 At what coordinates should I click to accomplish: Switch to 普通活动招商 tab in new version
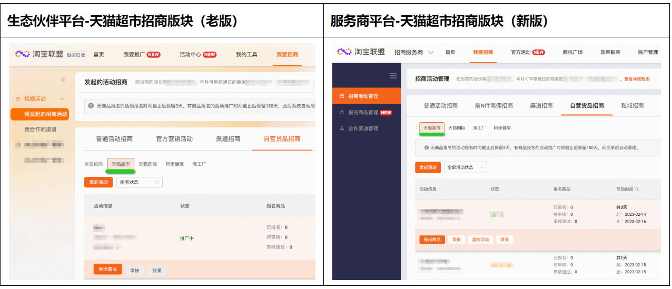point(441,106)
